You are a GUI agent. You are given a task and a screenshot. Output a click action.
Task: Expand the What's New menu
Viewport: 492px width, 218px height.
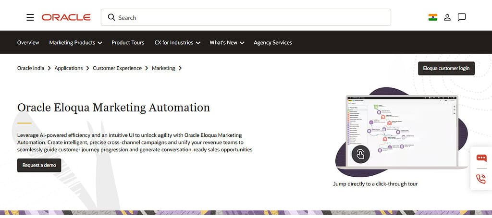(x=227, y=42)
